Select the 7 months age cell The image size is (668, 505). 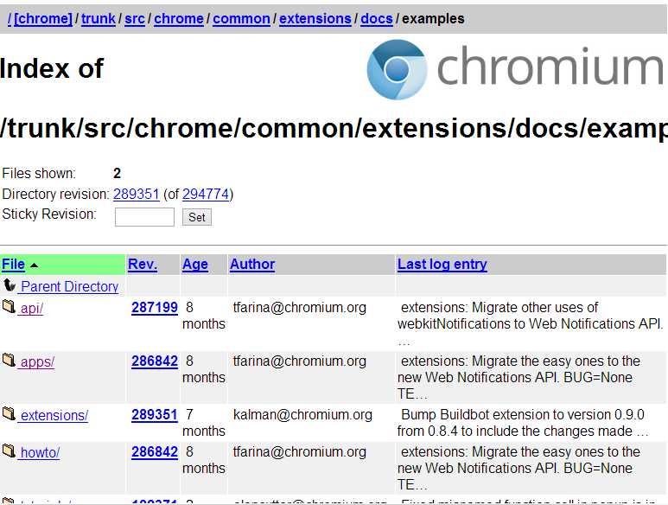[x=204, y=422]
